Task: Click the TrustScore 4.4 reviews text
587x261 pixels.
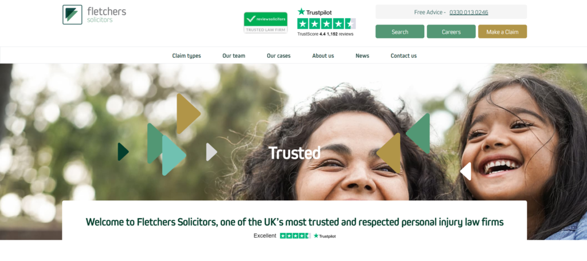Action: coord(326,34)
